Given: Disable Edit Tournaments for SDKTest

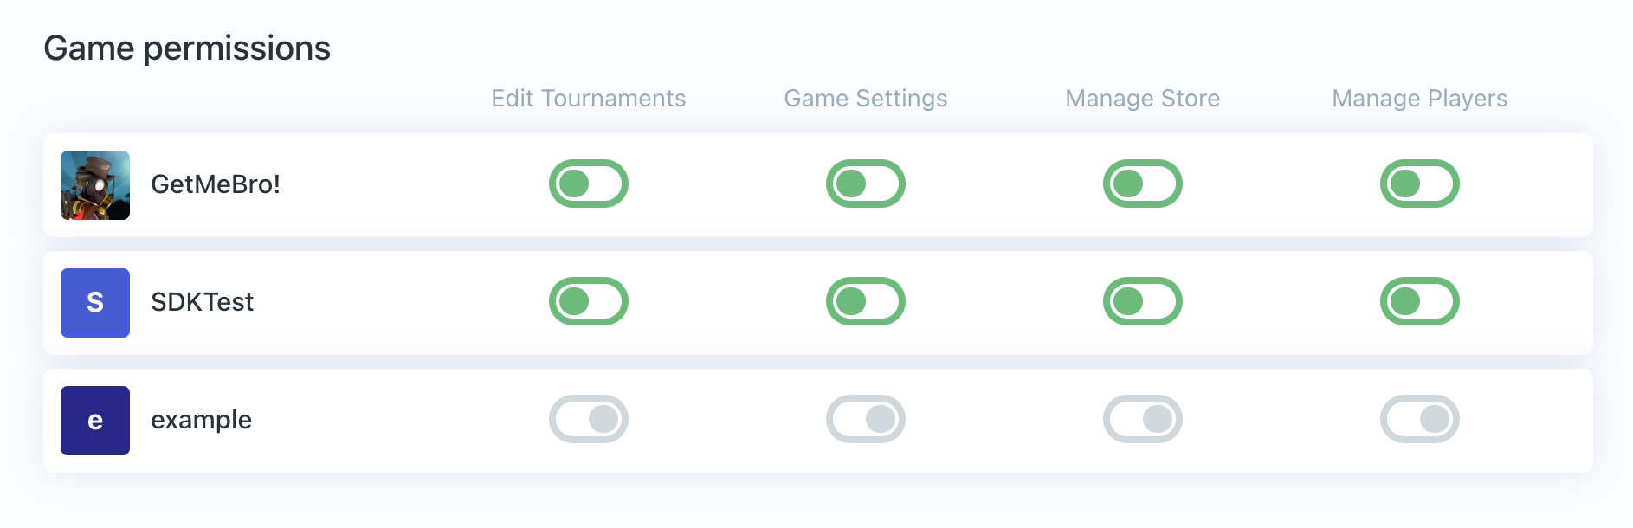Looking at the screenshot, I should tap(589, 302).
